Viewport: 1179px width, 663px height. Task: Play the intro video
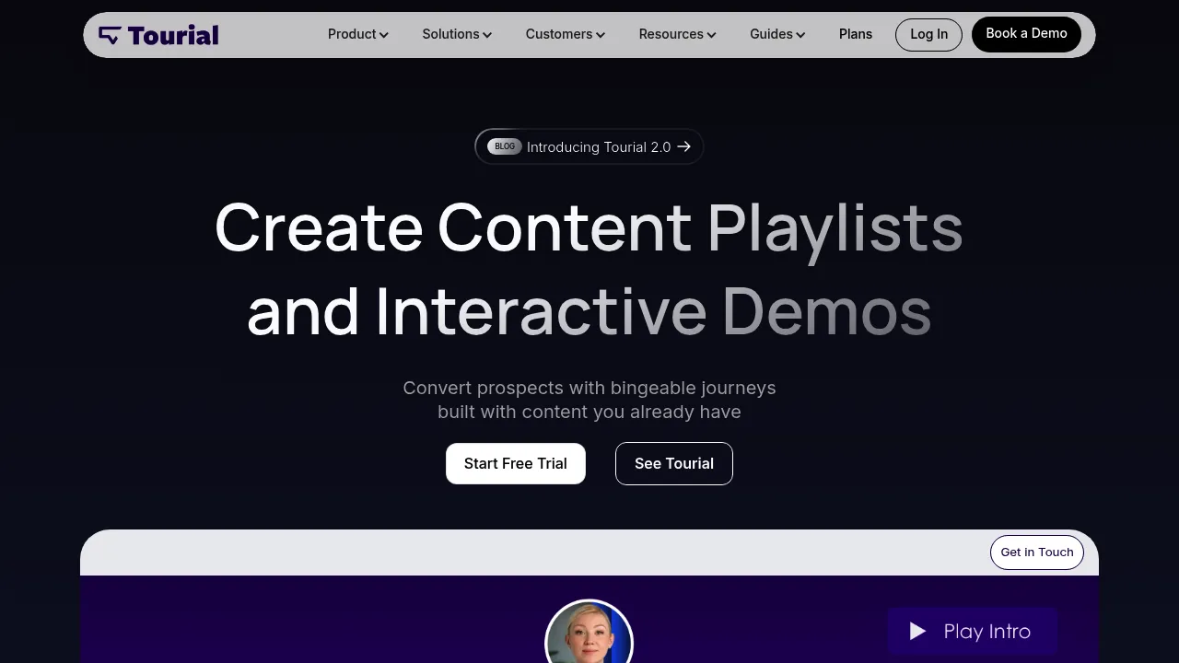click(x=973, y=631)
